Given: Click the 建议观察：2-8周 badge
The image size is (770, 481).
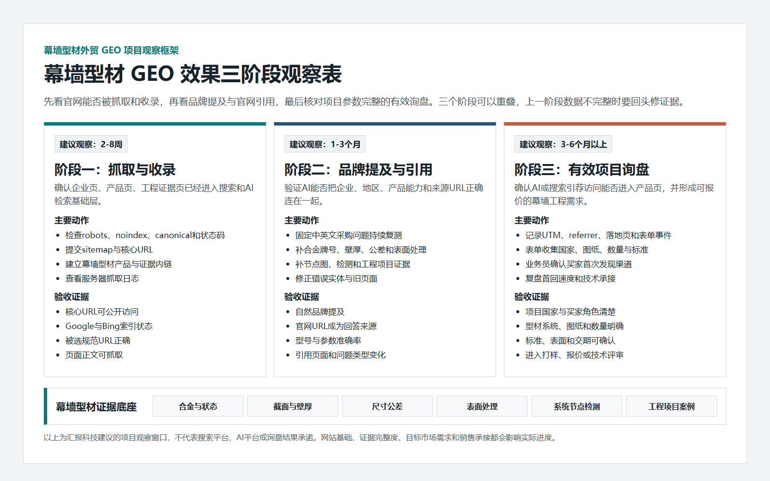Looking at the screenshot, I should pos(91,144).
